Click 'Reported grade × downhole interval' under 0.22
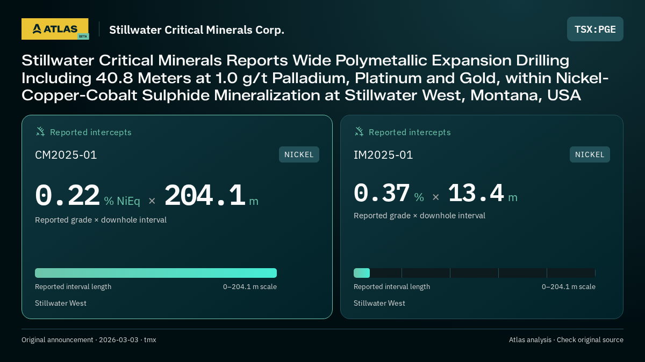645x362 pixels. pyautogui.click(x=101, y=220)
